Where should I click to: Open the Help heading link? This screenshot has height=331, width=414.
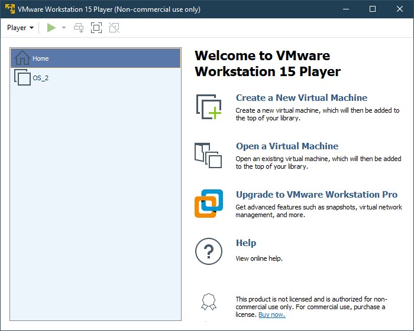tap(246, 242)
